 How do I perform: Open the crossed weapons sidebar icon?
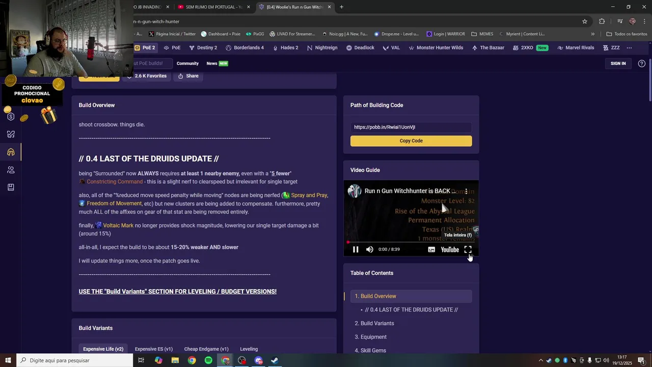pyautogui.click(x=11, y=135)
